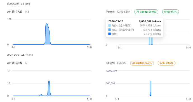Click the 1,000,000 axis label in the flash tokens chart

pos(111,71)
